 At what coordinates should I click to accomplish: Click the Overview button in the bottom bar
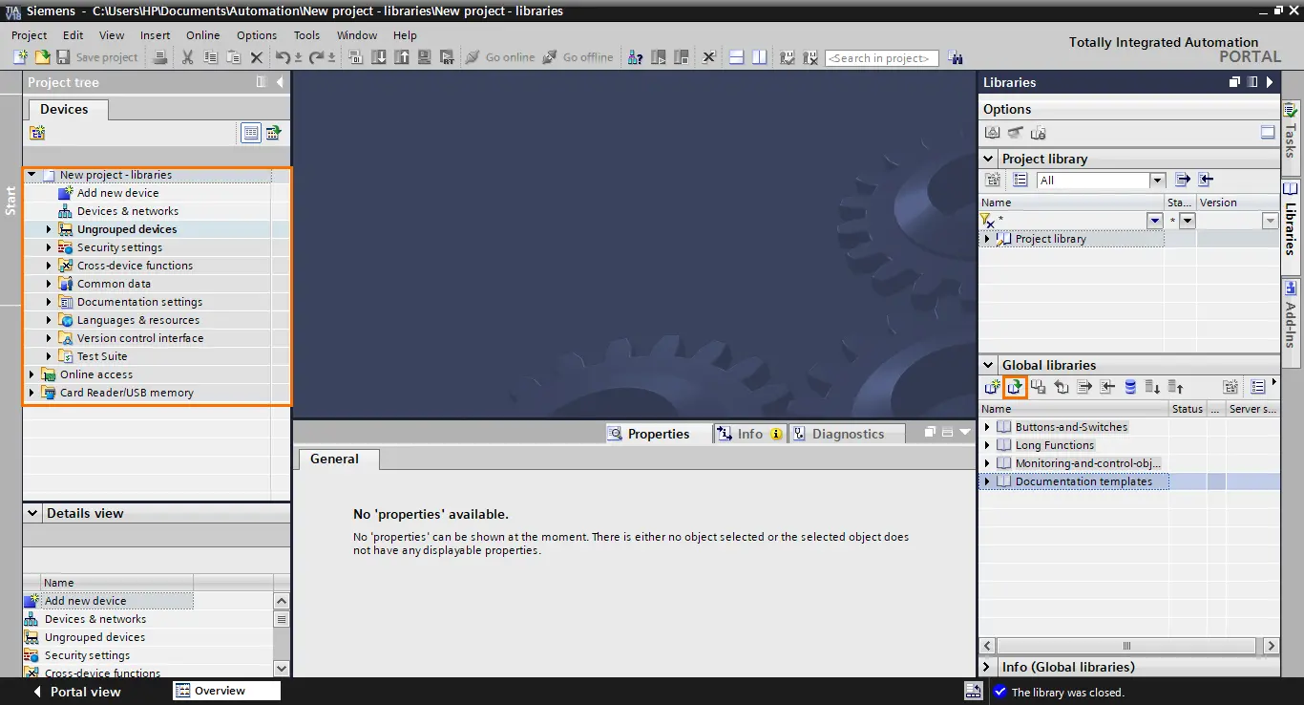click(227, 691)
